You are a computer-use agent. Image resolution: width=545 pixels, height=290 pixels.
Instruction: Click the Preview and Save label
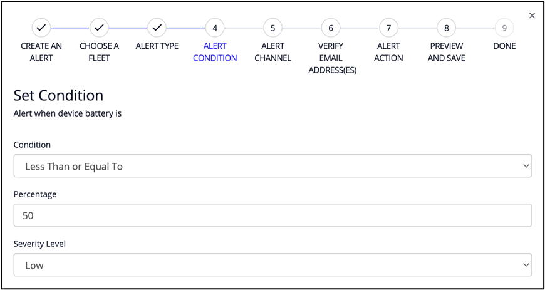coord(447,52)
